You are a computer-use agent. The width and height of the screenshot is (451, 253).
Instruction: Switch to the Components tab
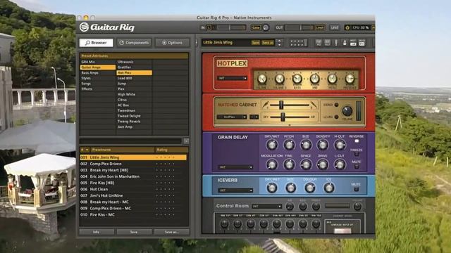[135, 43]
